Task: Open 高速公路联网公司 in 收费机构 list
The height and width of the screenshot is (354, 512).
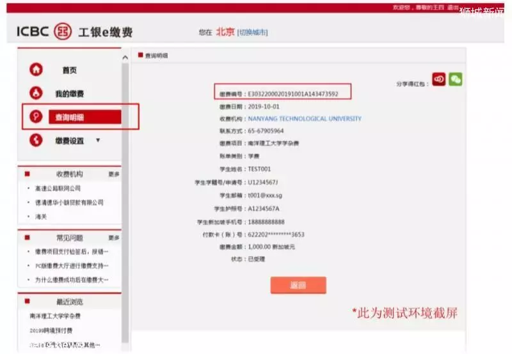Action: tap(58, 189)
